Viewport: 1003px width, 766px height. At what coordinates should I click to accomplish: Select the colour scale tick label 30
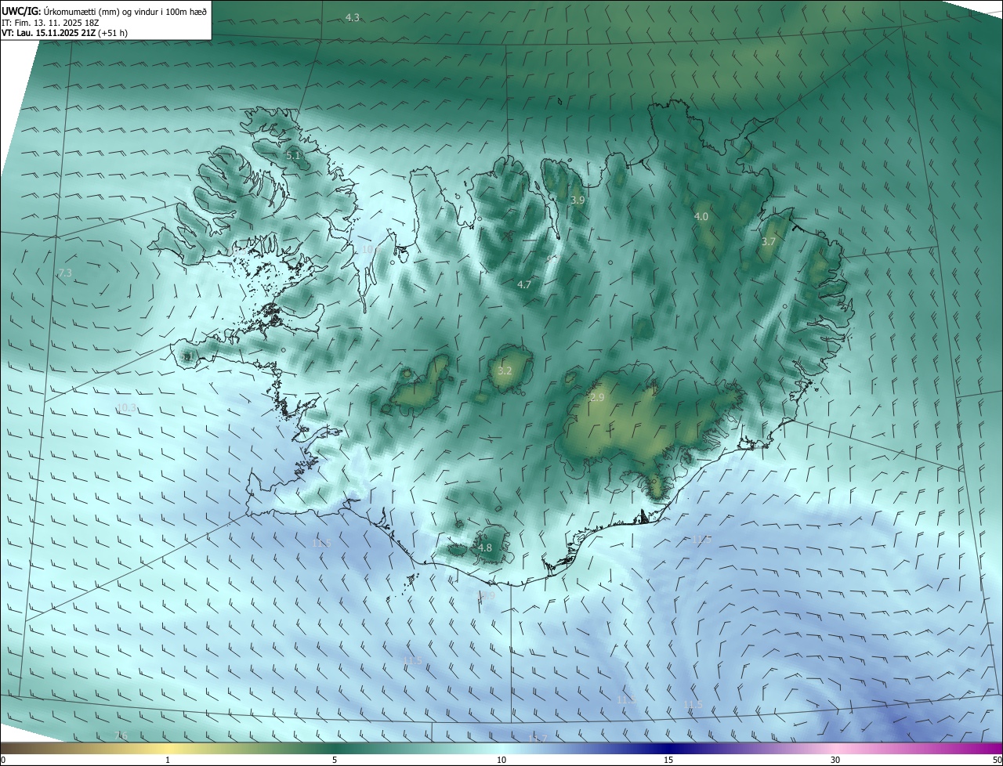tap(835, 760)
